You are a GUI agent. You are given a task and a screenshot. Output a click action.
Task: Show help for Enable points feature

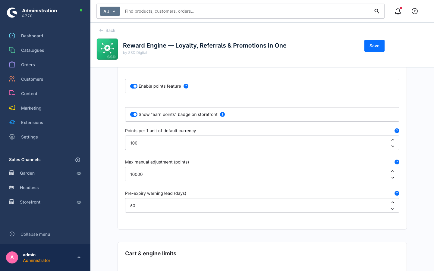click(186, 86)
